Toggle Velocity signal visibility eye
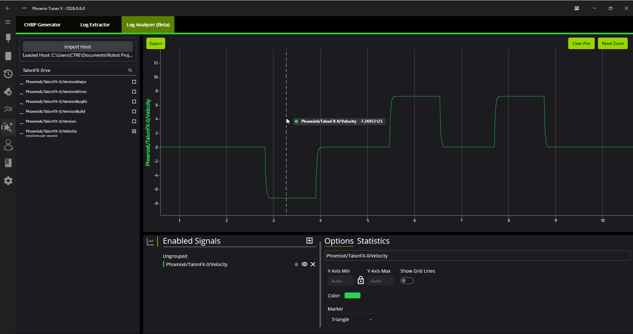 click(x=305, y=264)
